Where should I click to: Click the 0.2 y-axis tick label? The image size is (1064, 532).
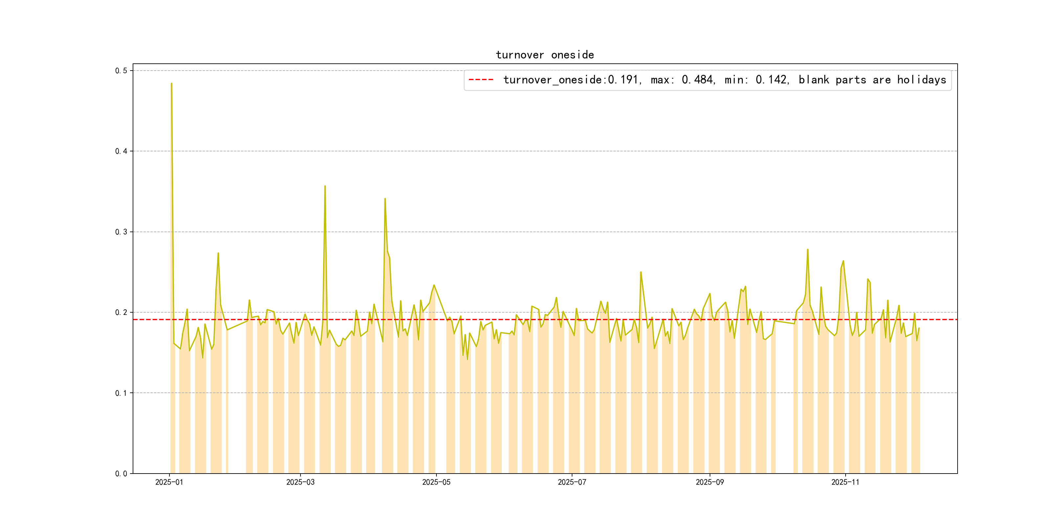tap(121, 312)
